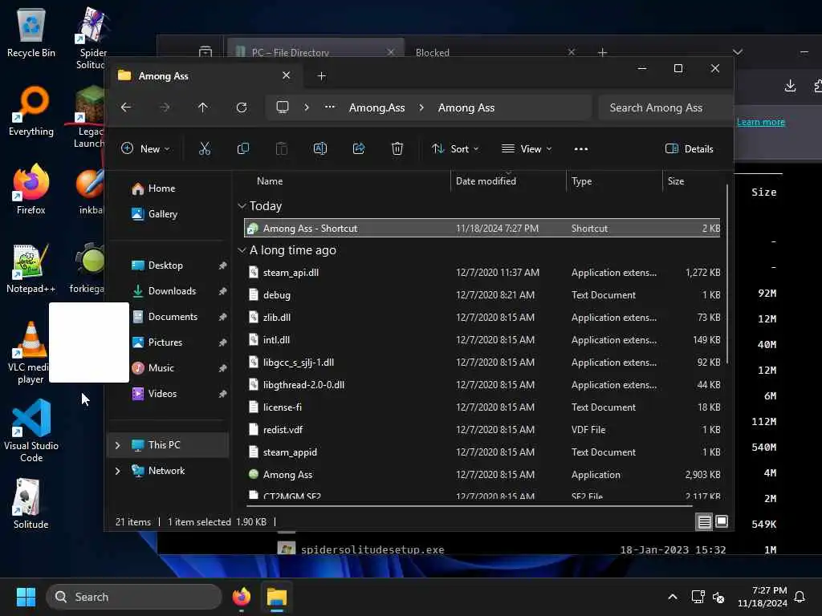
Task: Open the Sort dropdown menu
Action: point(455,148)
